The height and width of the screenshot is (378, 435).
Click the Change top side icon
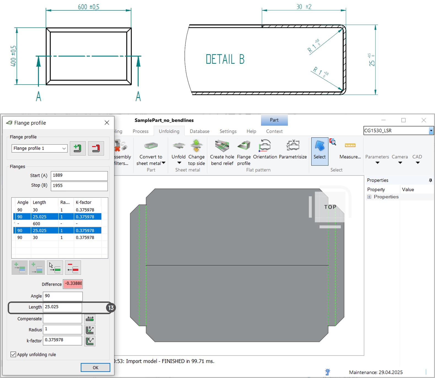point(196,146)
